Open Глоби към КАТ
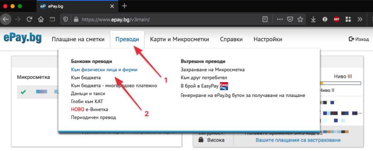This screenshot has height=151, width=373. click(87, 101)
